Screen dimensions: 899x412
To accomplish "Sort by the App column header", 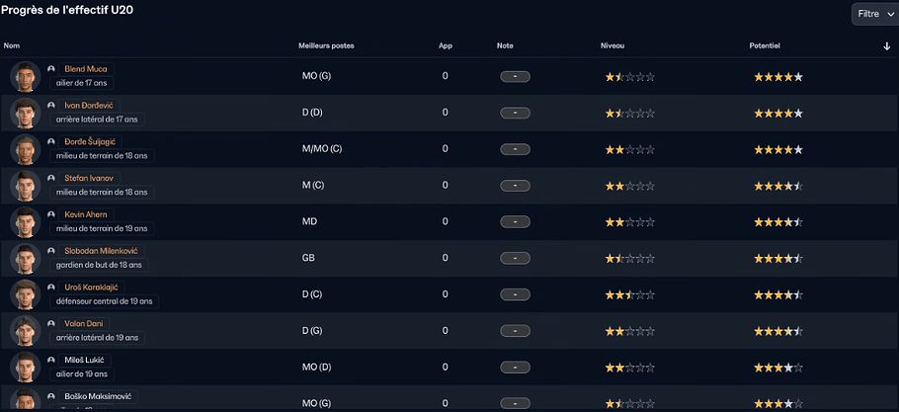I will point(446,45).
